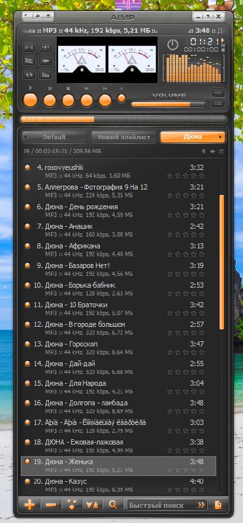Open the miscellaneous three-dots button
This screenshot has width=243, height=523.
[71, 505]
